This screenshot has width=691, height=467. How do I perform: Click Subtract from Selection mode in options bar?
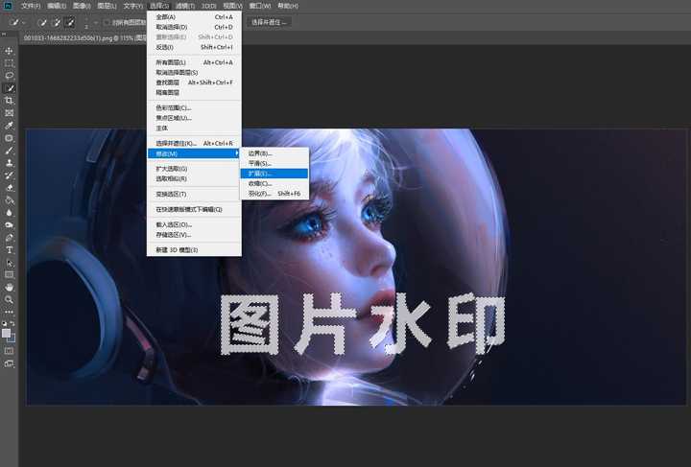69,22
